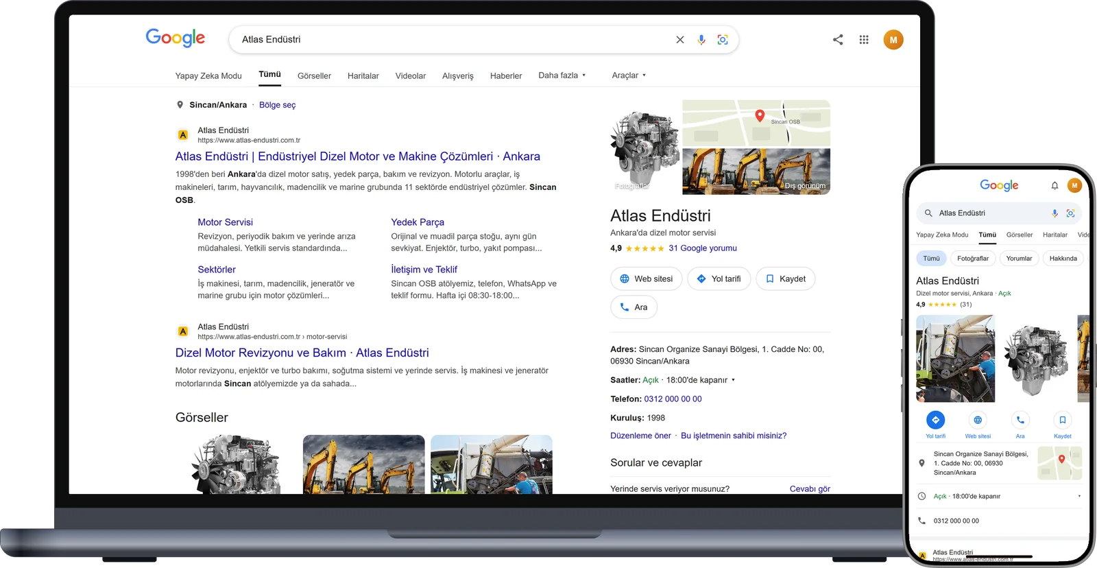The width and height of the screenshot is (1097, 568).
Task: Click the Bölge seç link
Action: click(277, 105)
